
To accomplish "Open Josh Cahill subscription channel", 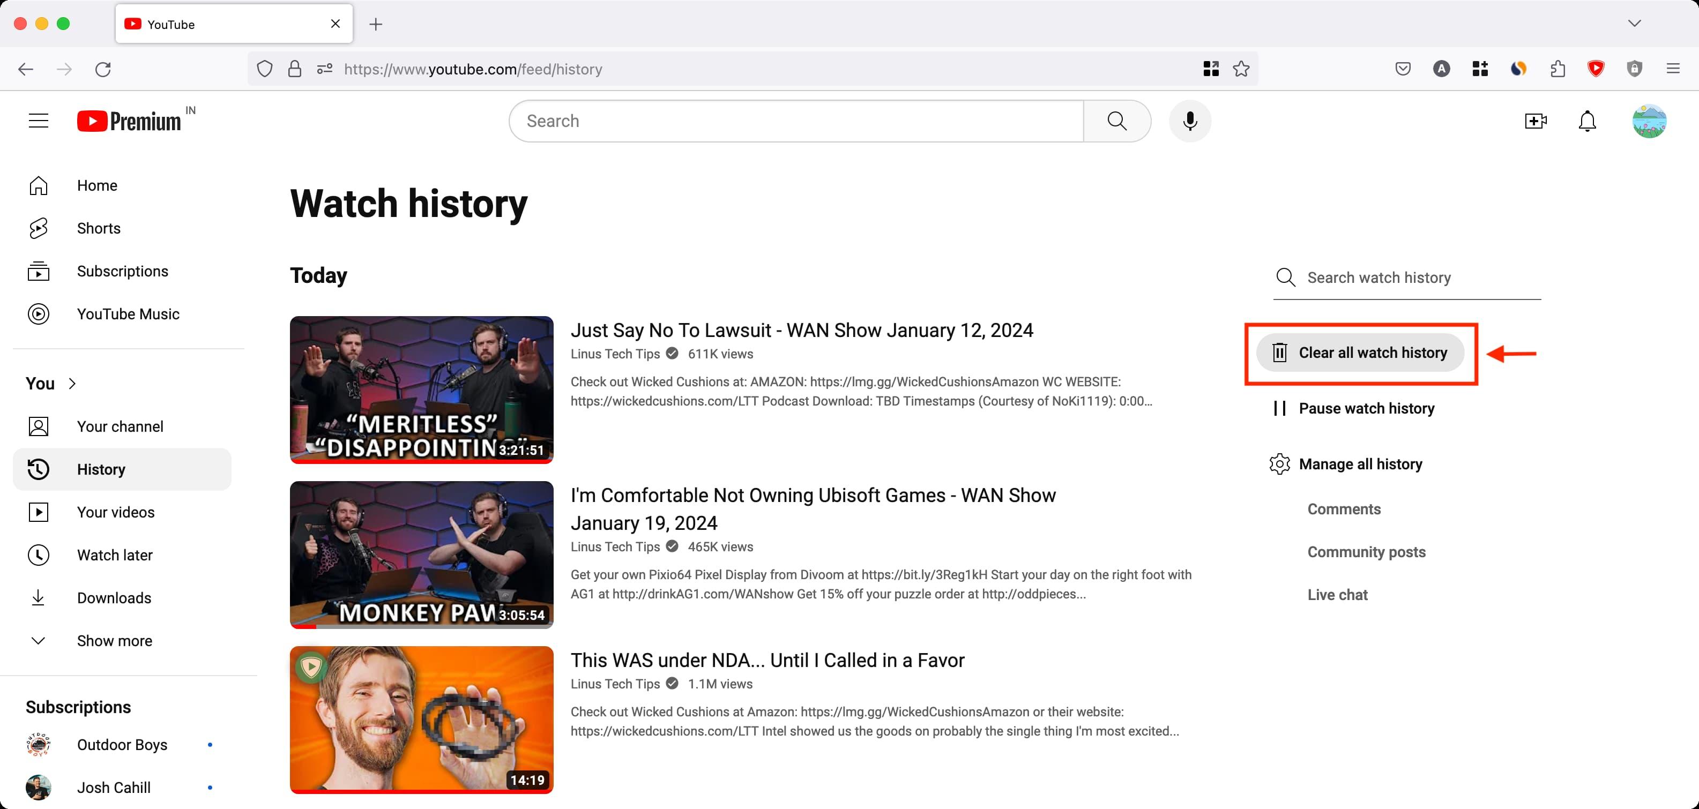I will pyautogui.click(x=122, y=788).
